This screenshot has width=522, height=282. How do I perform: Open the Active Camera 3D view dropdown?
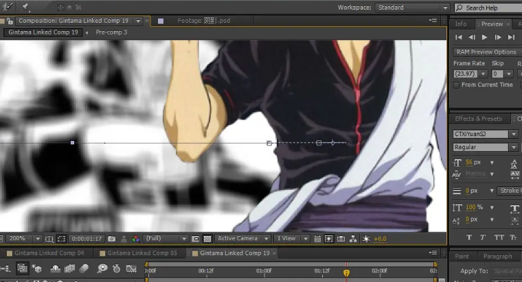click(242, 239)
